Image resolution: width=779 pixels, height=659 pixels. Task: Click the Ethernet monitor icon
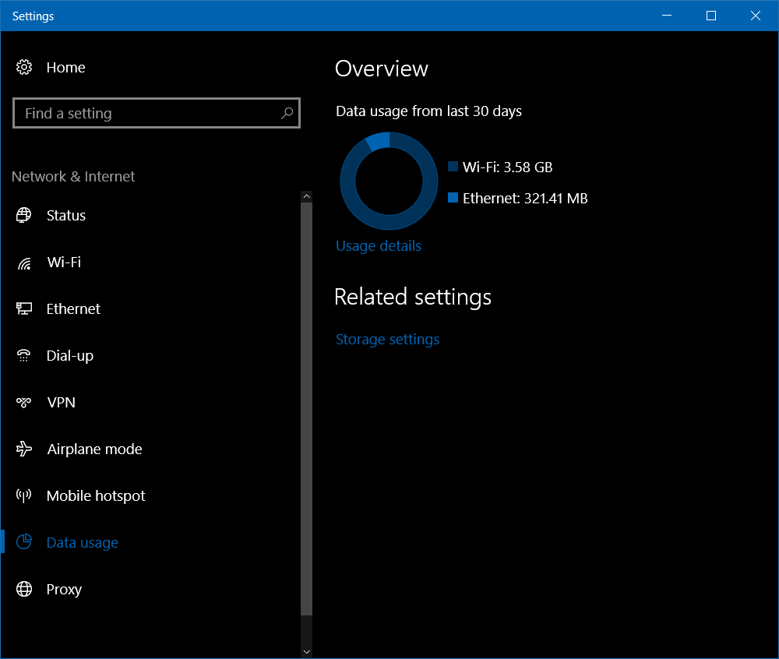(x=24, y=309)
